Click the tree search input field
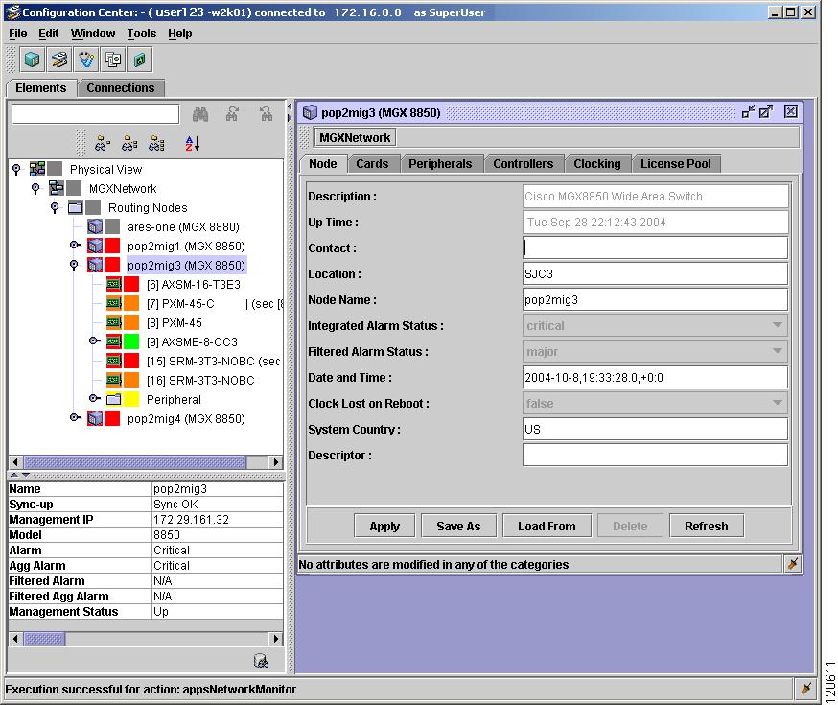The width and height of the screenshot is (838, 705). (96, 113)
